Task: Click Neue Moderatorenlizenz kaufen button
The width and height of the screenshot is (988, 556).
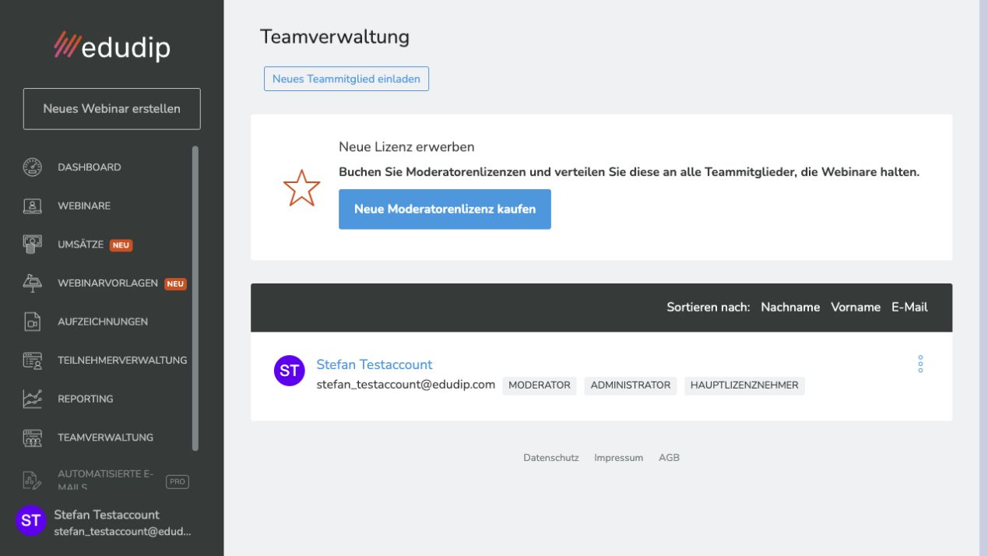Action: pos(445,209)
